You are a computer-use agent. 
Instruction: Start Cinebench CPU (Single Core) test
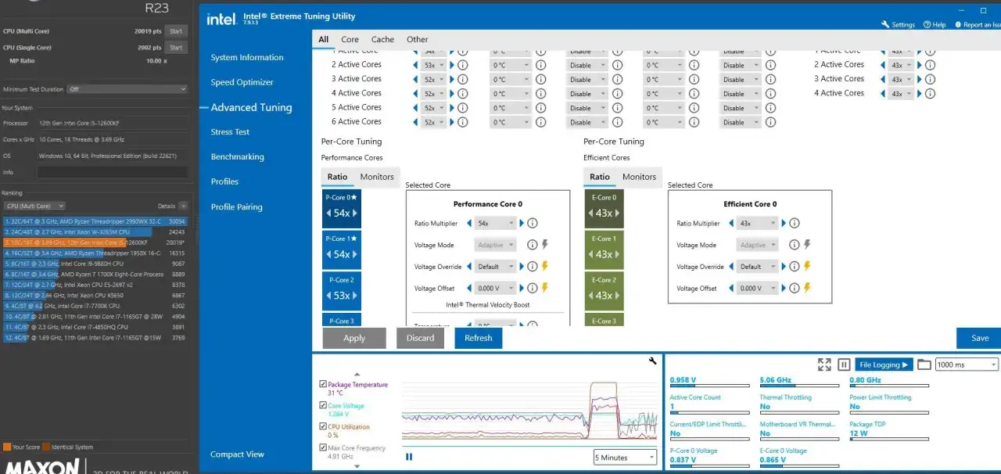coord(176,48)
